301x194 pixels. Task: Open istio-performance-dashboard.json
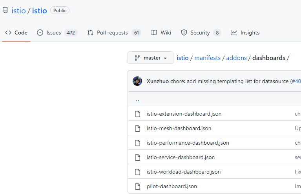[188, 143]
